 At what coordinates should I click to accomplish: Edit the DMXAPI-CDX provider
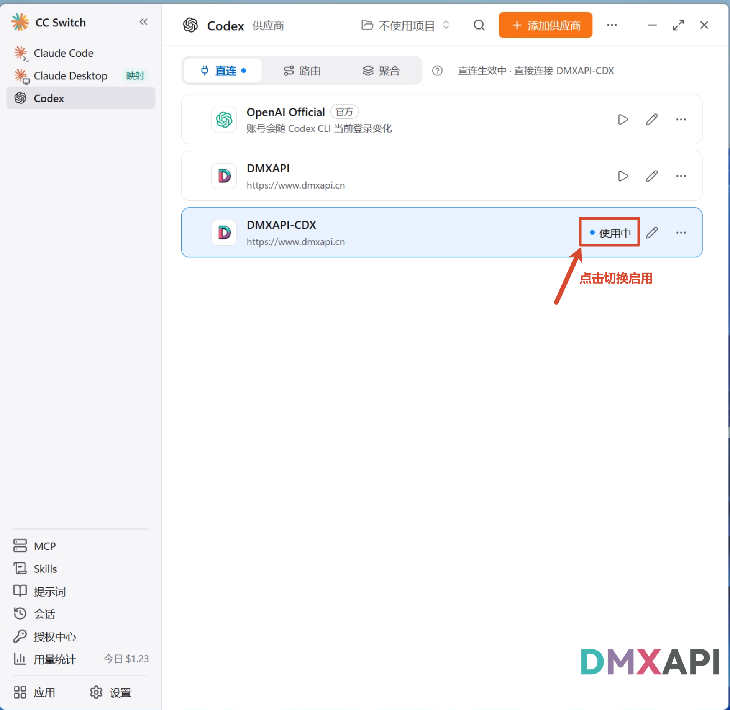652,233
